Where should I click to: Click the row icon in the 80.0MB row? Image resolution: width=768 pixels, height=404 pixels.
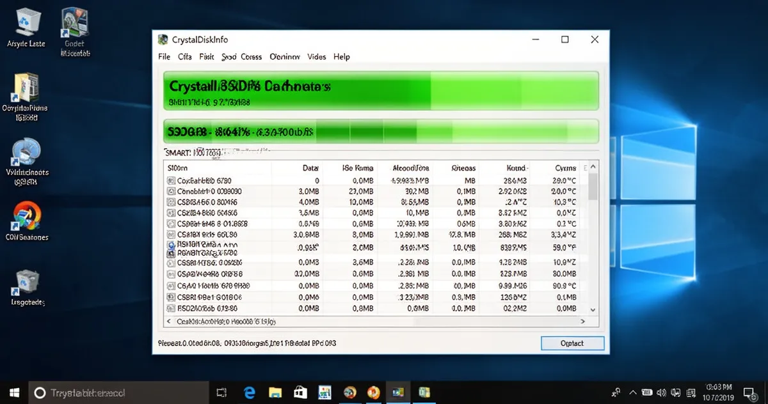(x=171, y=274)
